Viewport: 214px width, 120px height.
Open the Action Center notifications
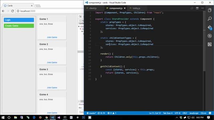coord(208,117)
